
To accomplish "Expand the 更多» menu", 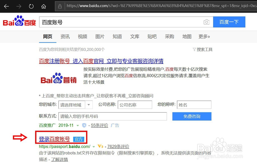I will [204, 36].
